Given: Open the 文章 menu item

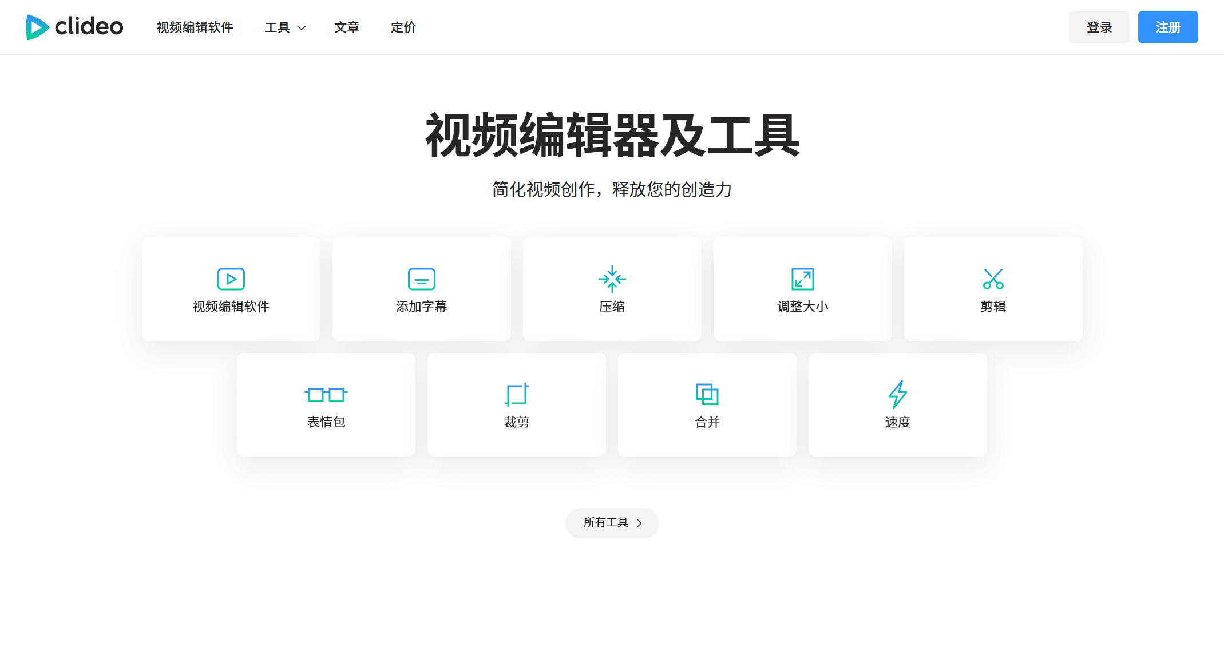Looking at the screenshot, I should [x=347, y=27].
